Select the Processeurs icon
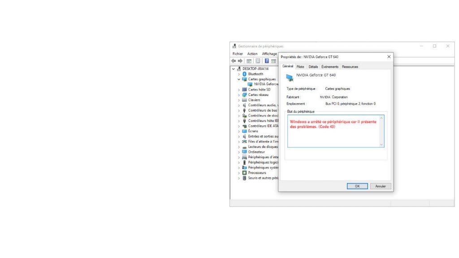Screen dimensions: 459x258 pos(245,172)
